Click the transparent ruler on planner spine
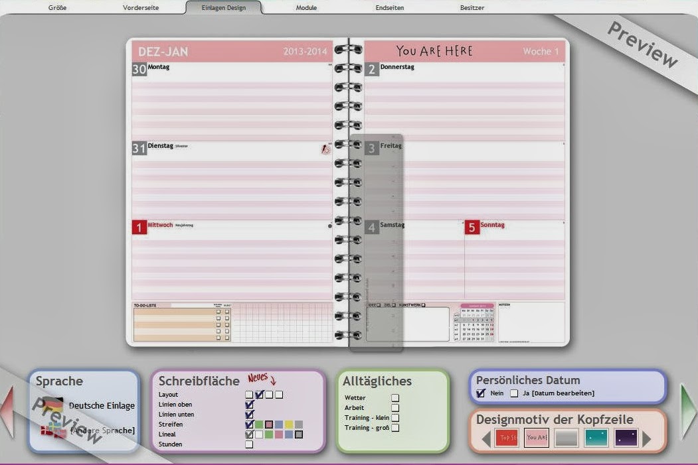This screenshot has height=465, width=698. point(376,243)
